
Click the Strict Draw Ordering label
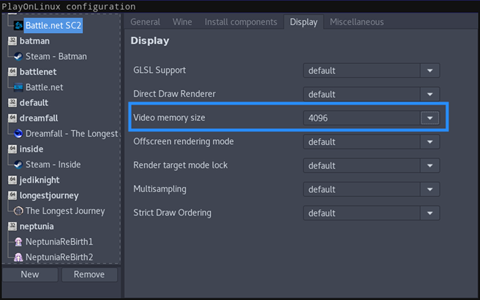pyautogui.click(x=172, y=213)
